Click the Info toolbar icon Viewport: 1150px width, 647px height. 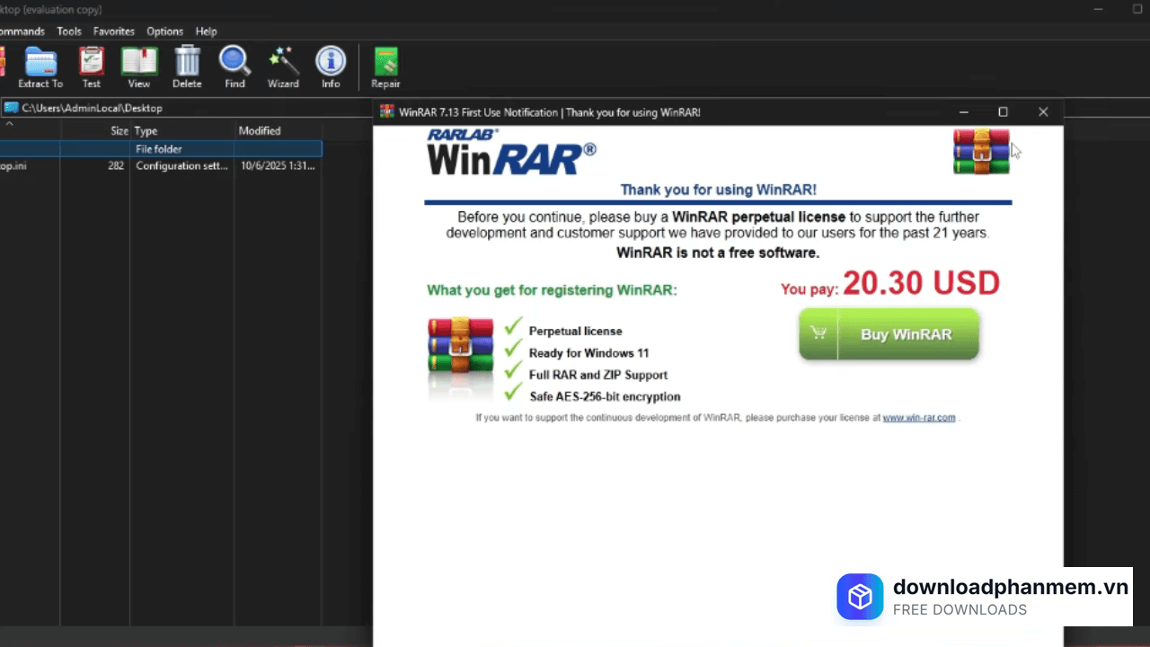pyautogui.click(x=331, y=67)
